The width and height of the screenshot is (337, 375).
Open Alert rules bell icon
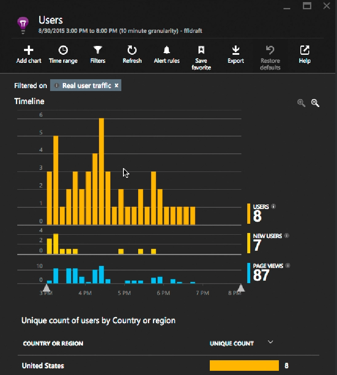167,50
